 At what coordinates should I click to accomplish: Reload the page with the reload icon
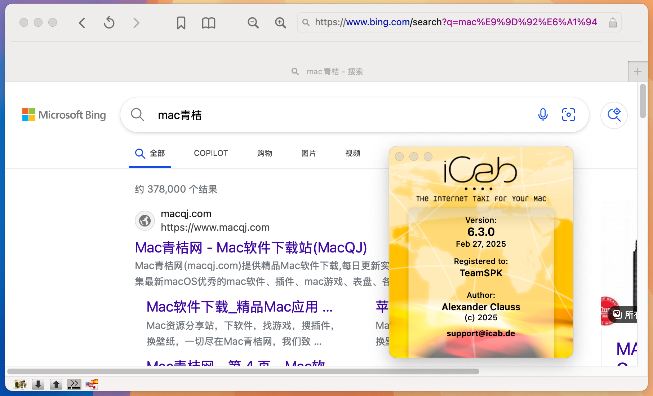coord(109,23)
